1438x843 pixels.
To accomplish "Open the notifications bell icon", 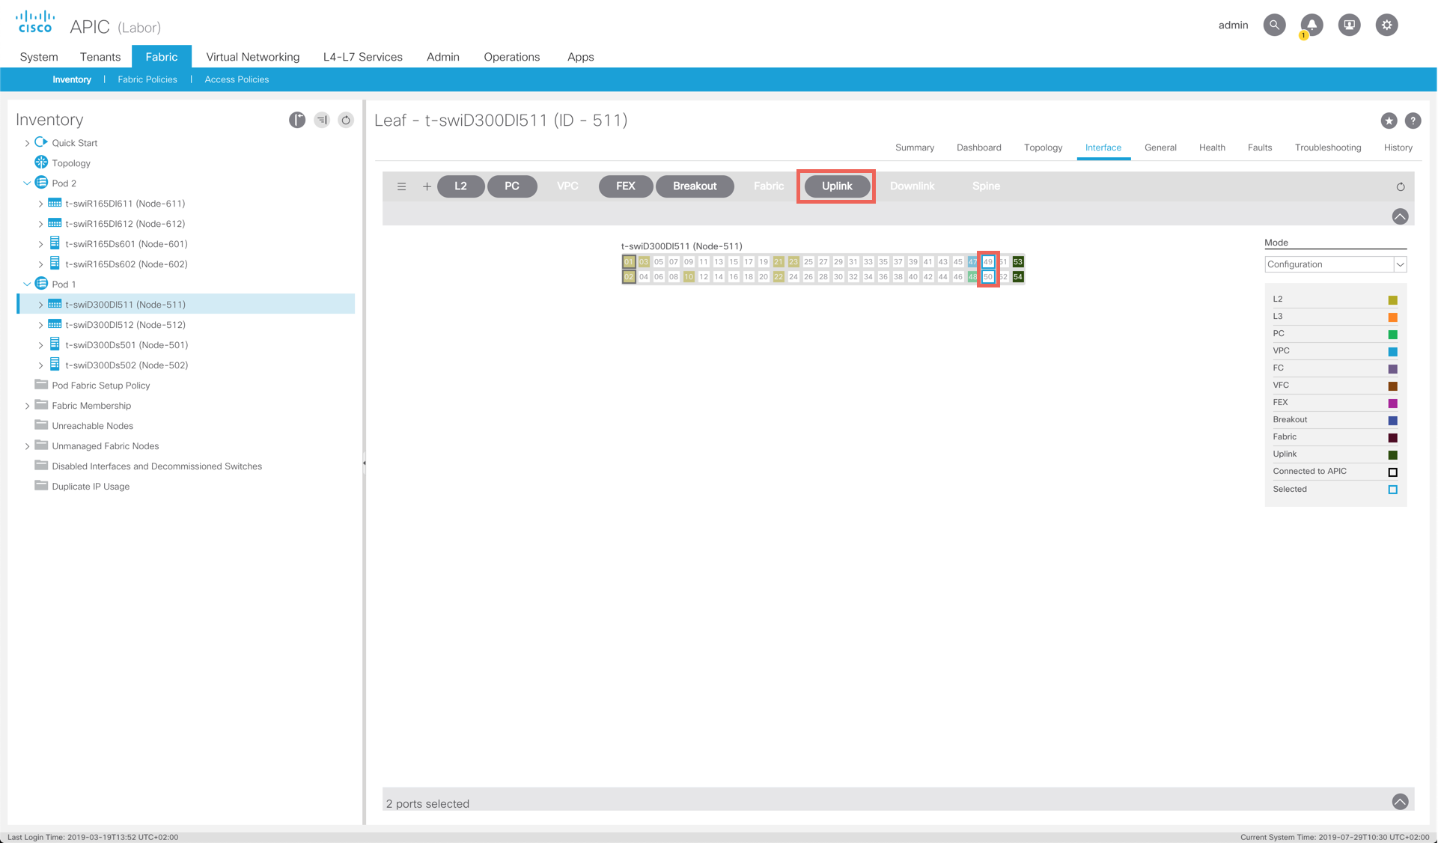I will coord(1311,25).
